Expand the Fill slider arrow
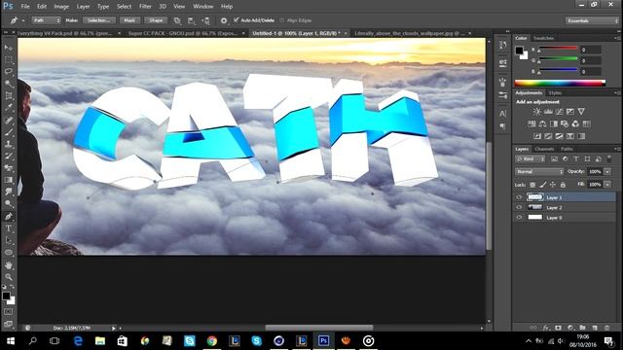The image size is (623, 350). pyautogui.click(x=607, y=185)
